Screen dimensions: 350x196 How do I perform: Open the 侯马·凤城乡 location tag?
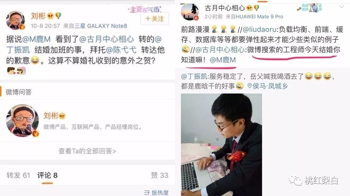[267, 86]
